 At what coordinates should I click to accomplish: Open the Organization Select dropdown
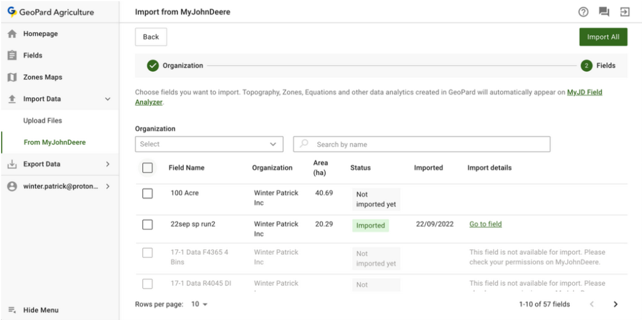coord(209,144)
